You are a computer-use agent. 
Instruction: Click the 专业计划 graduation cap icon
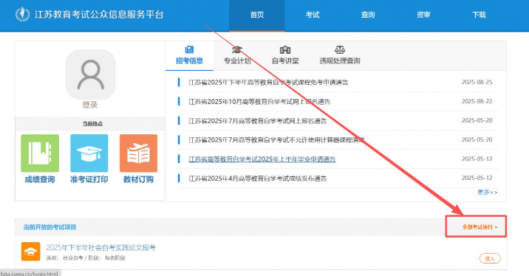(x=237, y=50)
